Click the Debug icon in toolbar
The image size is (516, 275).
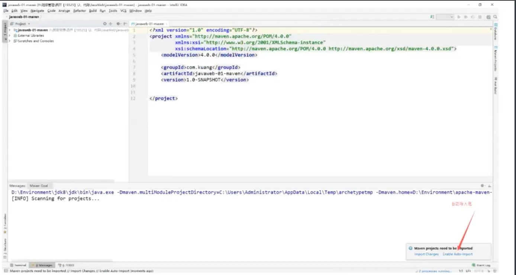(x=466, y=17)
